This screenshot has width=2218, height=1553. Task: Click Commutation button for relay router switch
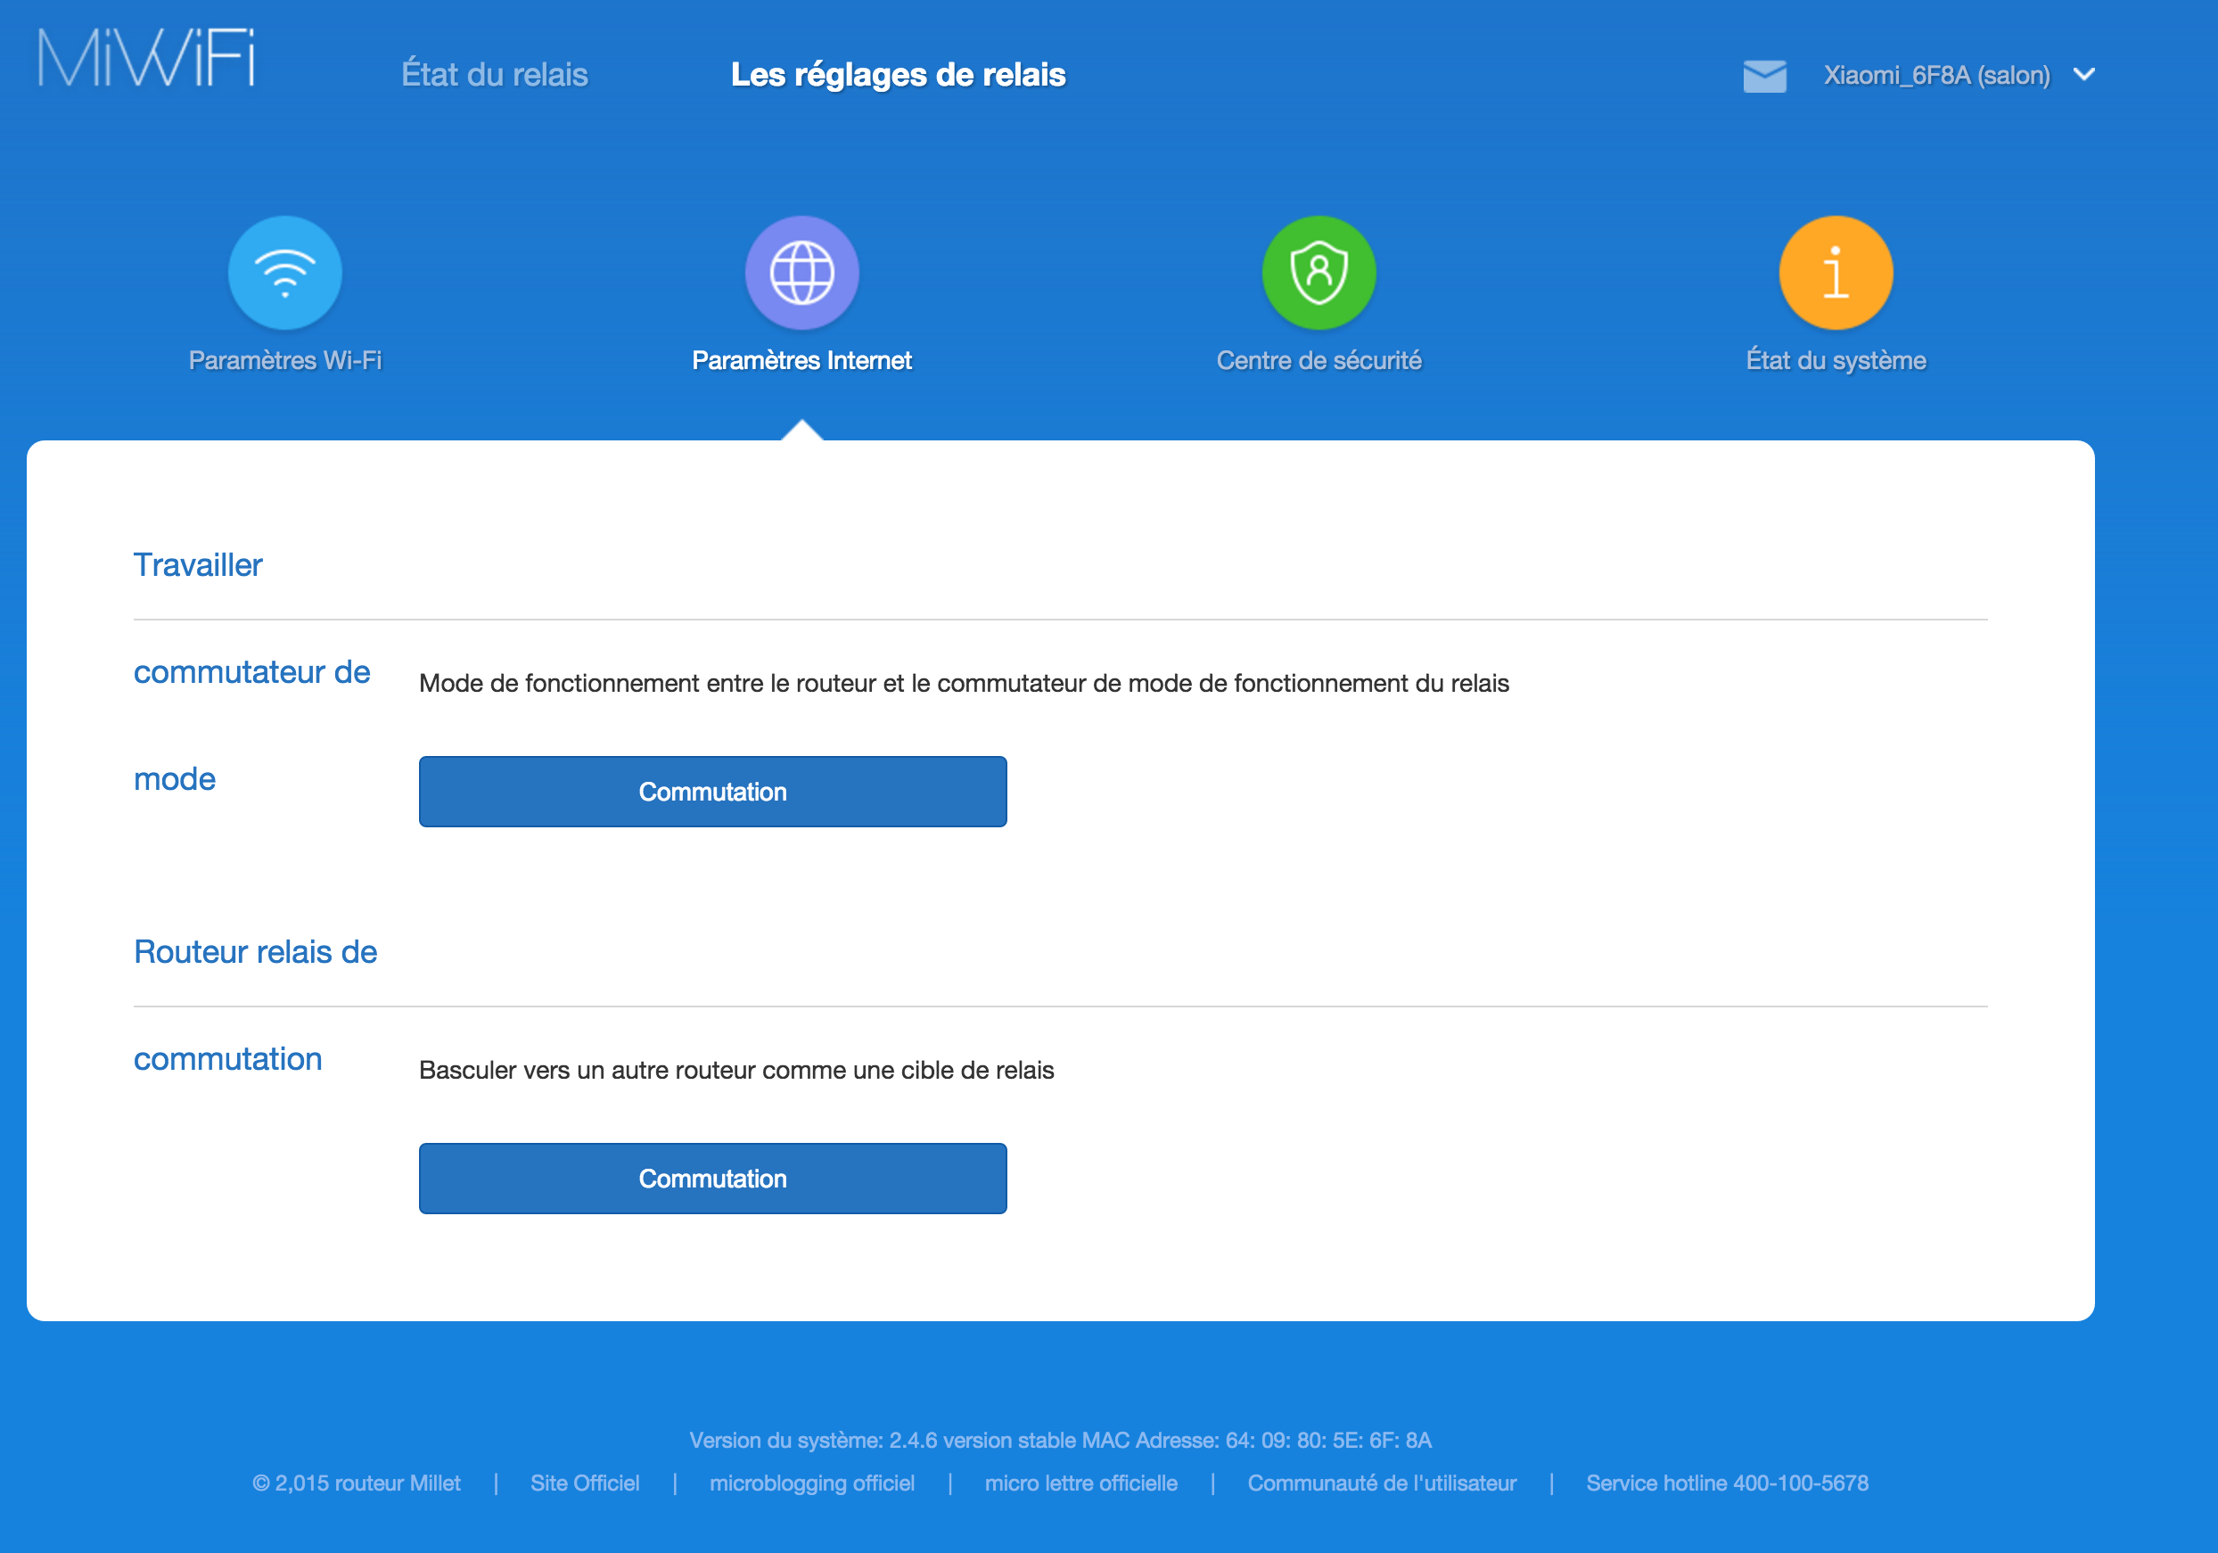click(x=713, y=1179)
